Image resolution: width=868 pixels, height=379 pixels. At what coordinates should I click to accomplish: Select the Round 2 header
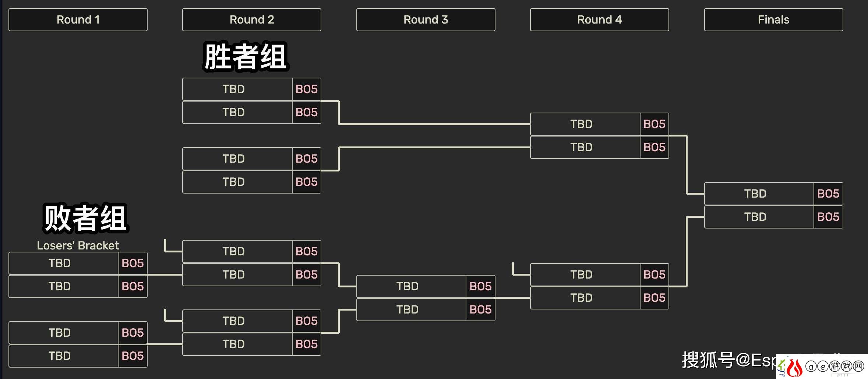252,20
